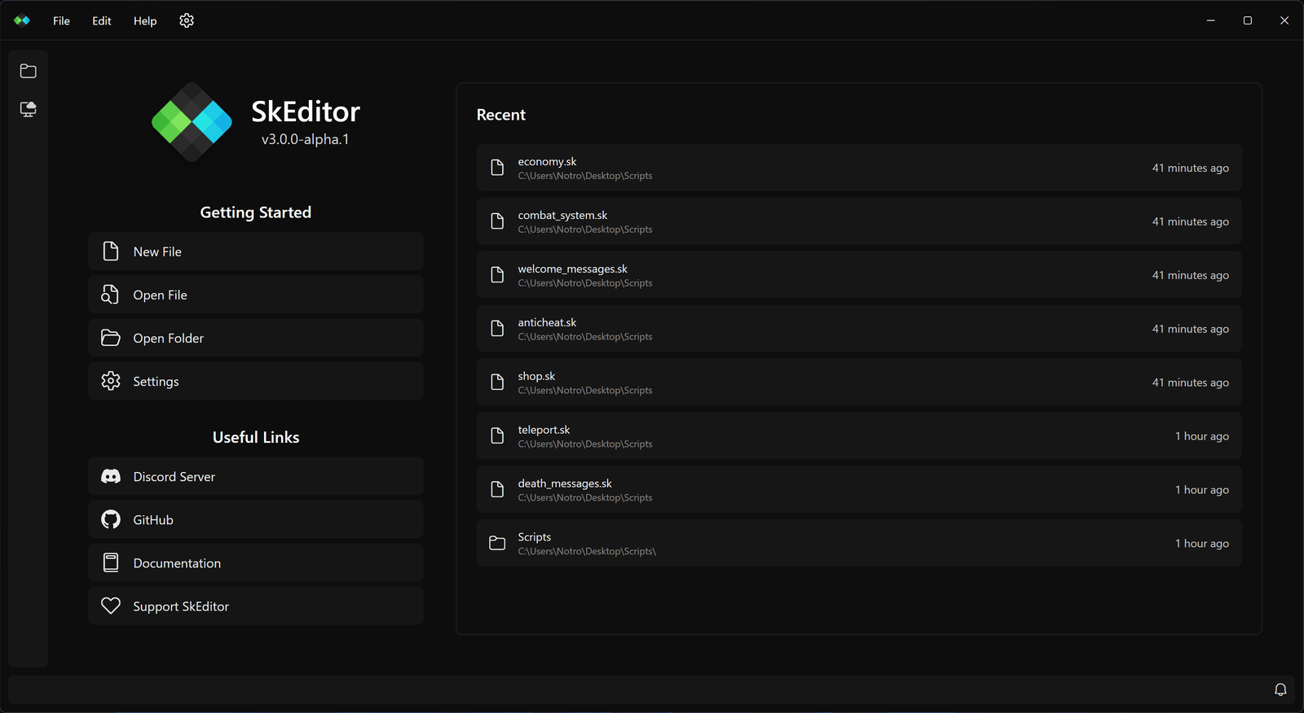Open recent file death_messages.sk
Viewport: 1304px width, 713px height.
point(859,489)
